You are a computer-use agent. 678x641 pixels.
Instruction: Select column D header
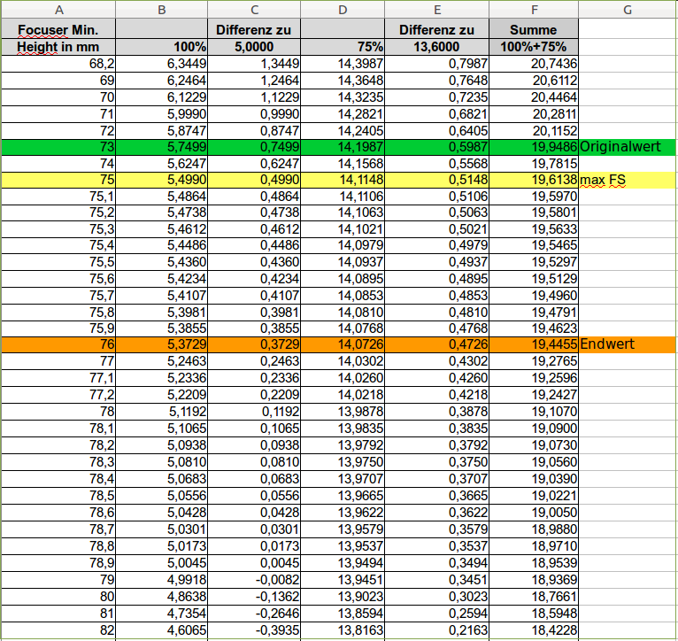point(343,10)
